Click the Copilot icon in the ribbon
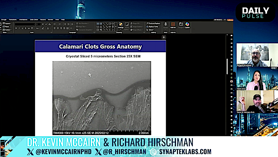Viewport: 278px width, 157px height. 187,25
